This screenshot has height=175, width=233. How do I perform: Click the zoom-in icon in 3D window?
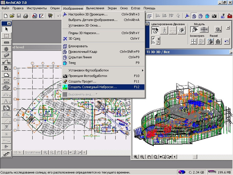[136, 157]
